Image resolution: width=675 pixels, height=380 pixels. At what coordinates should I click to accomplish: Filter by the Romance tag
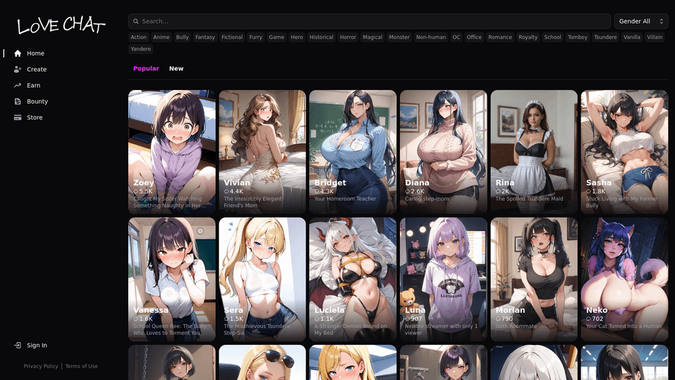(x=500, y=37)
